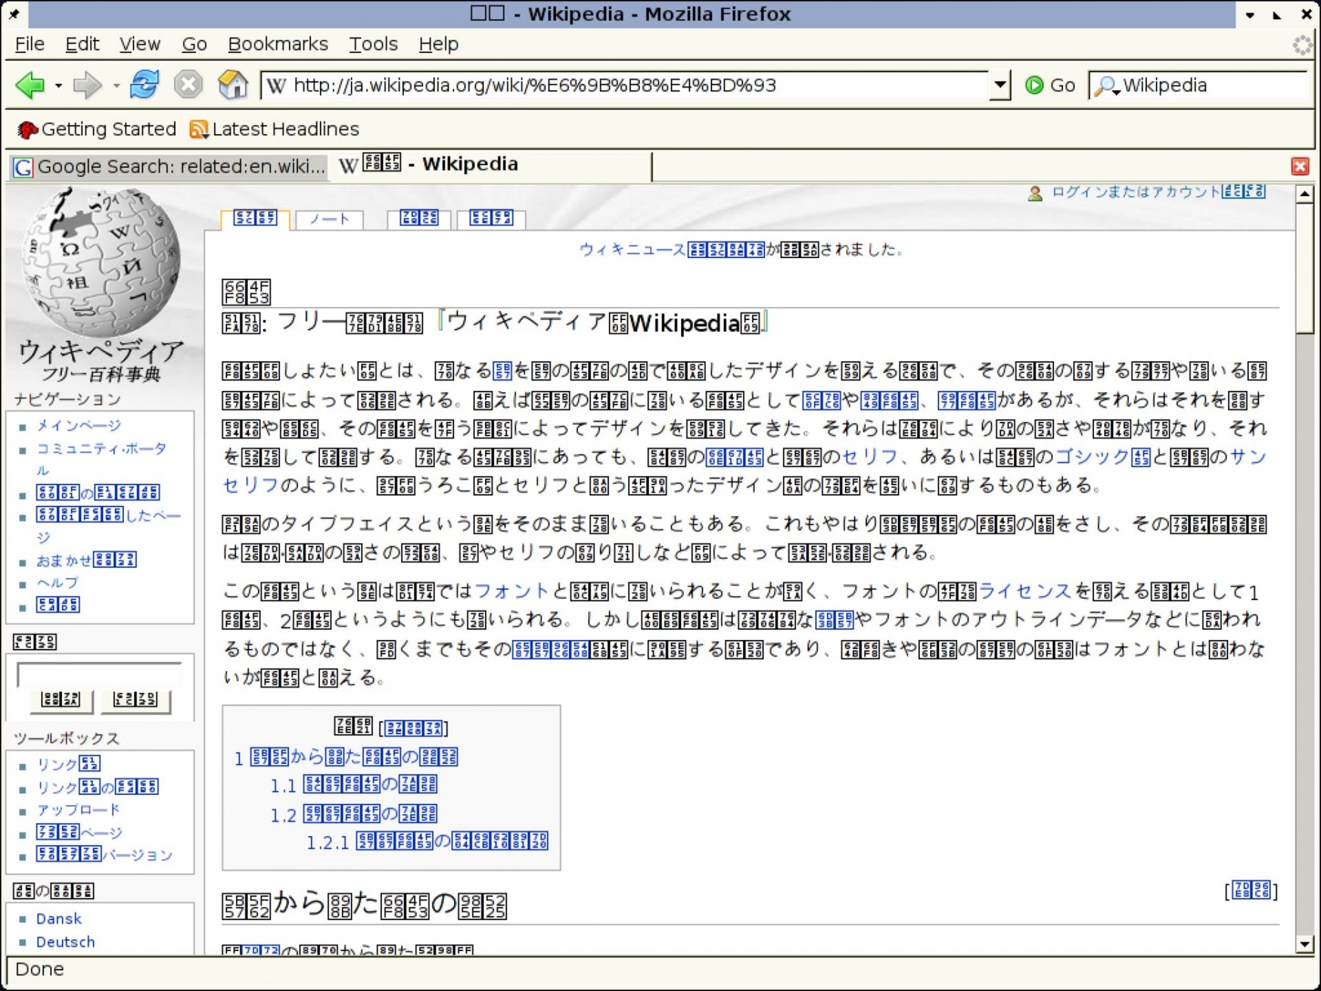
Task: Open the Back button history dropdown arrow
Action: pos(58,86)
